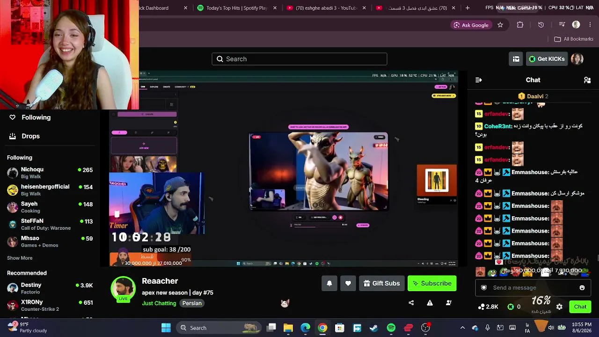Open Microsoft Edge from the taskbar

pos(305,328)
